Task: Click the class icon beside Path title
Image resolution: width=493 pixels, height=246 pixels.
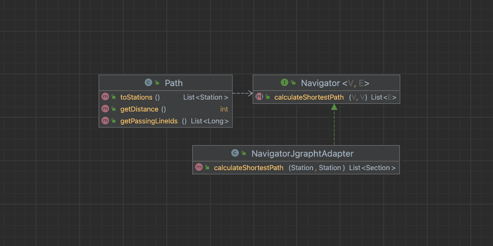Action: (x=148, y=83)
